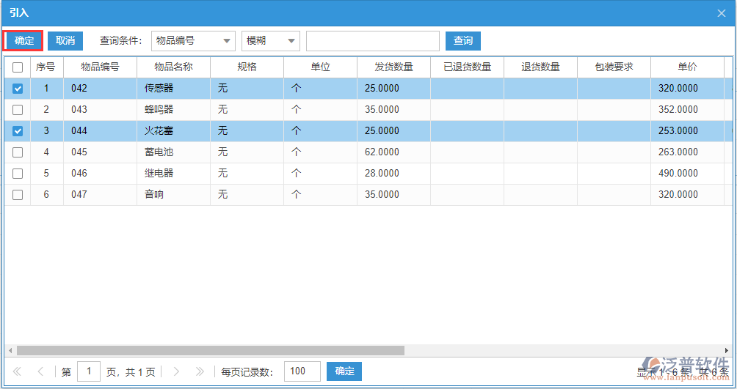This screenshot has height=389, width=737.
Task: Click unit price 490.0000
Action: [x=678, y=173]
